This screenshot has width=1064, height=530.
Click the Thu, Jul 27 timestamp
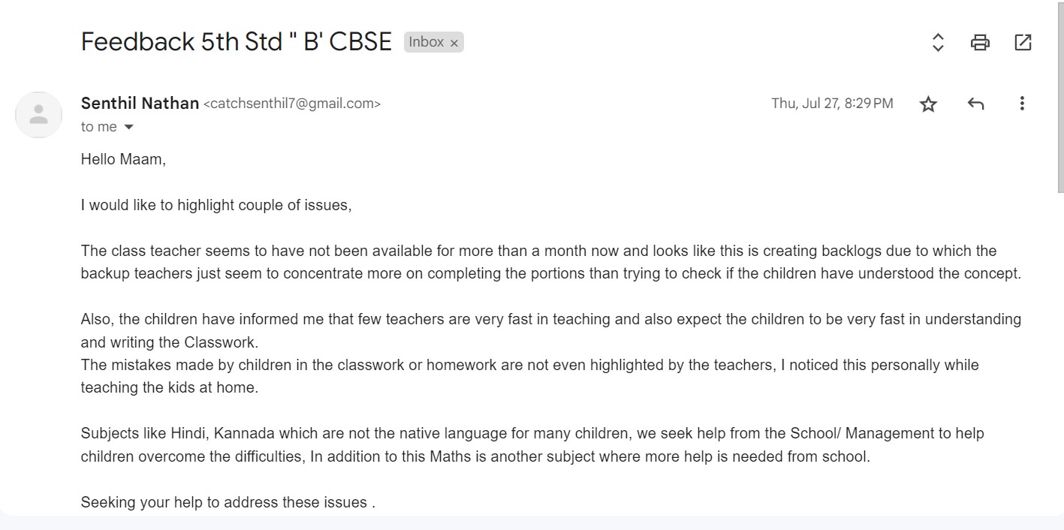pos(832,104)
